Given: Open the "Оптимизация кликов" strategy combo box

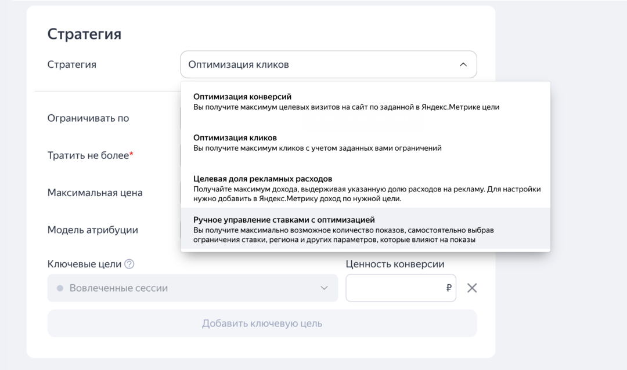Looking at the screenshot, I should click(x=328, y=64).
